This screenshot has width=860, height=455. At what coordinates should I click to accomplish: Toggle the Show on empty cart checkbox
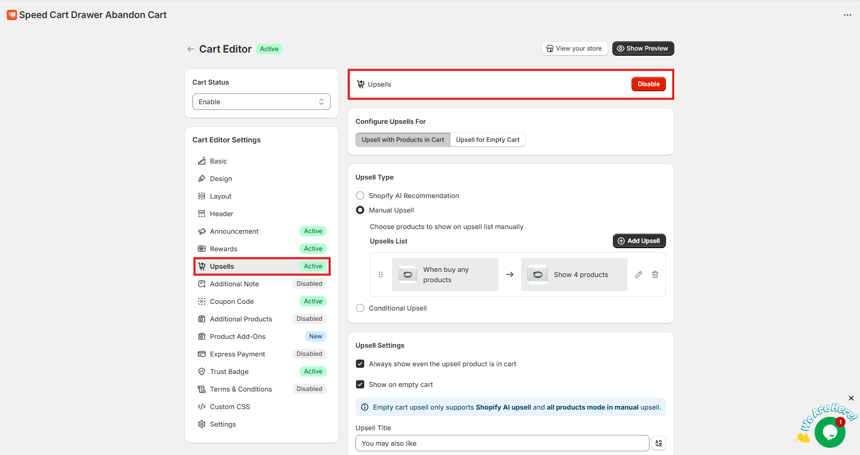[360, 384]
